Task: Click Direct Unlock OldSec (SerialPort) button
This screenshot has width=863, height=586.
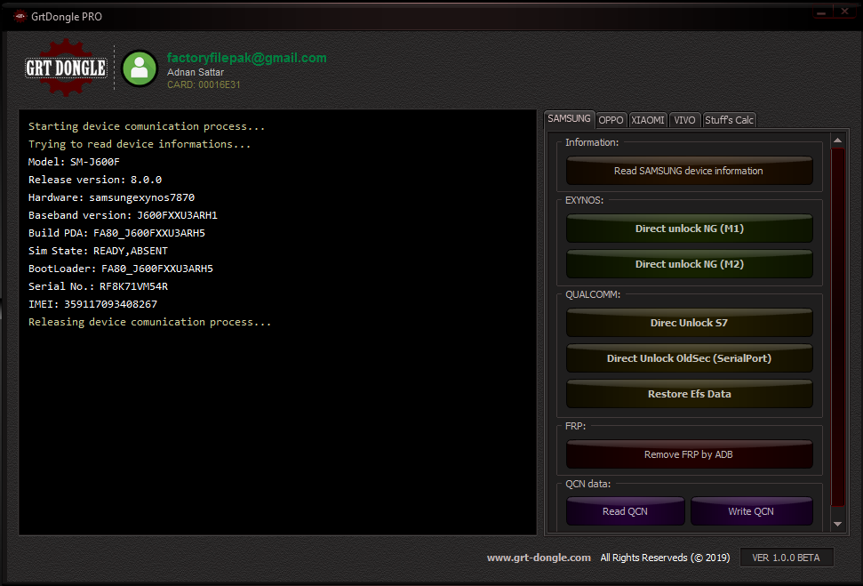Action: click(x=689, y=358)
